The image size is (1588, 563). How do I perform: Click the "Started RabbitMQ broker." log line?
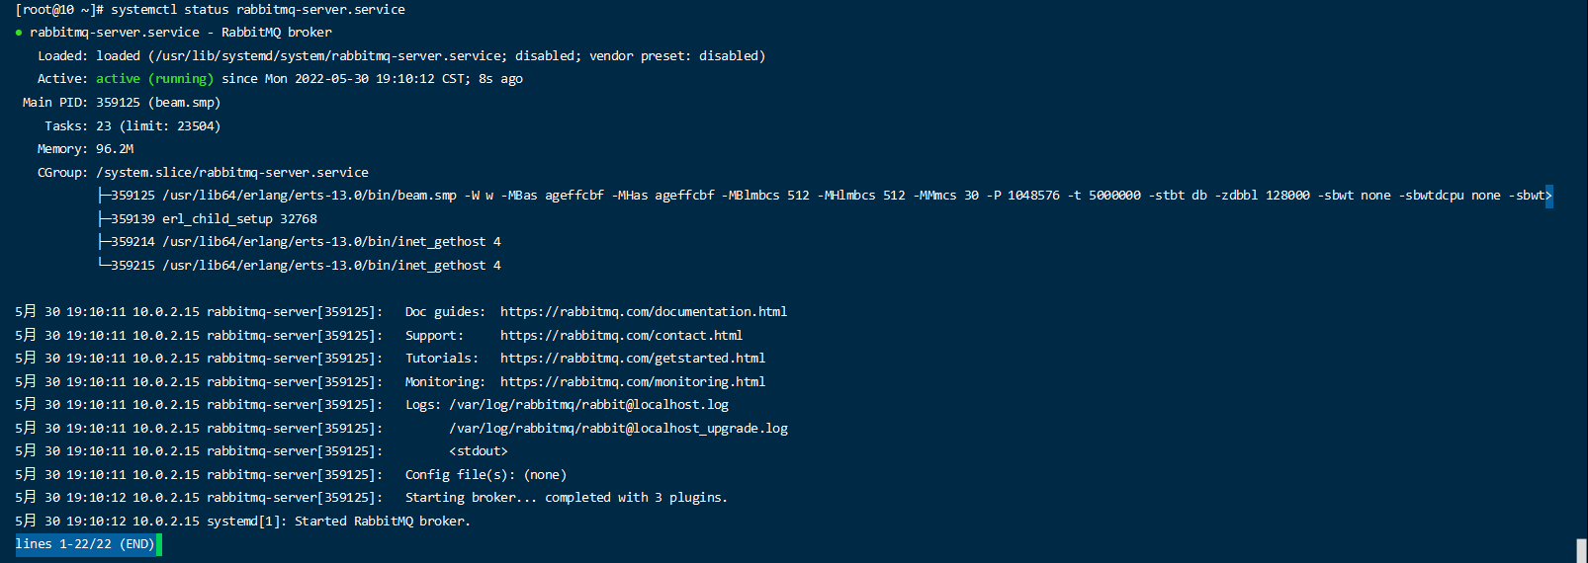(382, 522)
